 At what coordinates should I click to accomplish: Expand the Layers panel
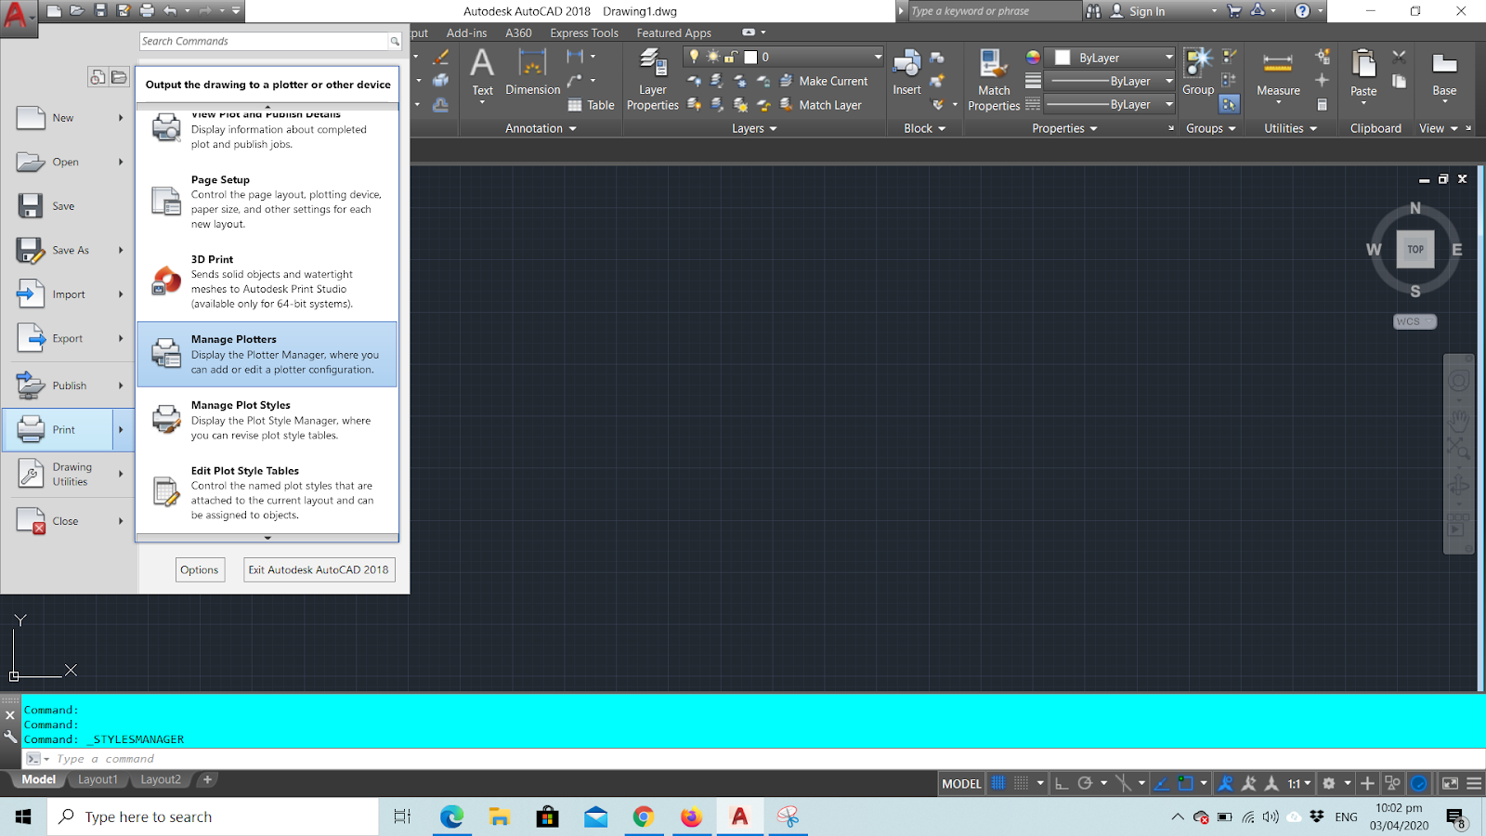pyautogui.click(x=754, y=128)
